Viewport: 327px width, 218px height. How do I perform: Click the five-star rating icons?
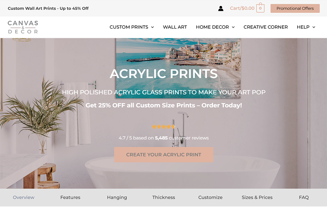pos(164,126)
